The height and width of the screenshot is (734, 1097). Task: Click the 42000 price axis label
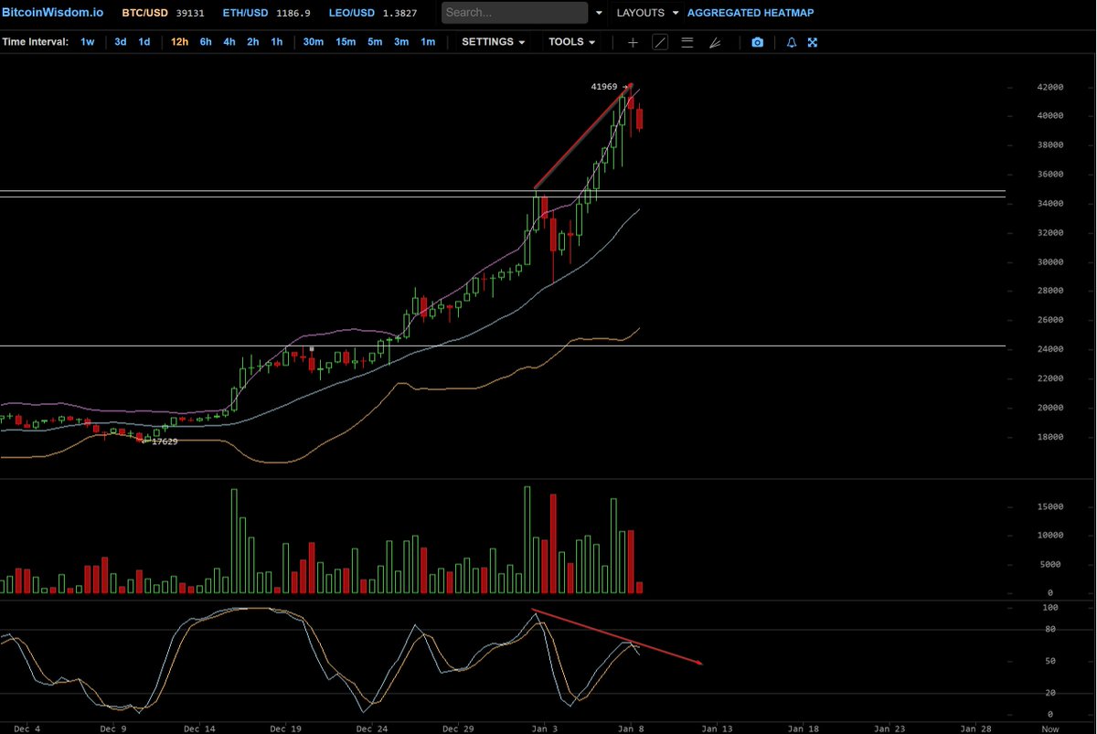pos(1049,87)
